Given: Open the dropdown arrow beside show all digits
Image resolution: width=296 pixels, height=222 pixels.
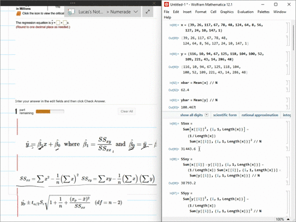Looking at the screenshot, I should (207, 115).
